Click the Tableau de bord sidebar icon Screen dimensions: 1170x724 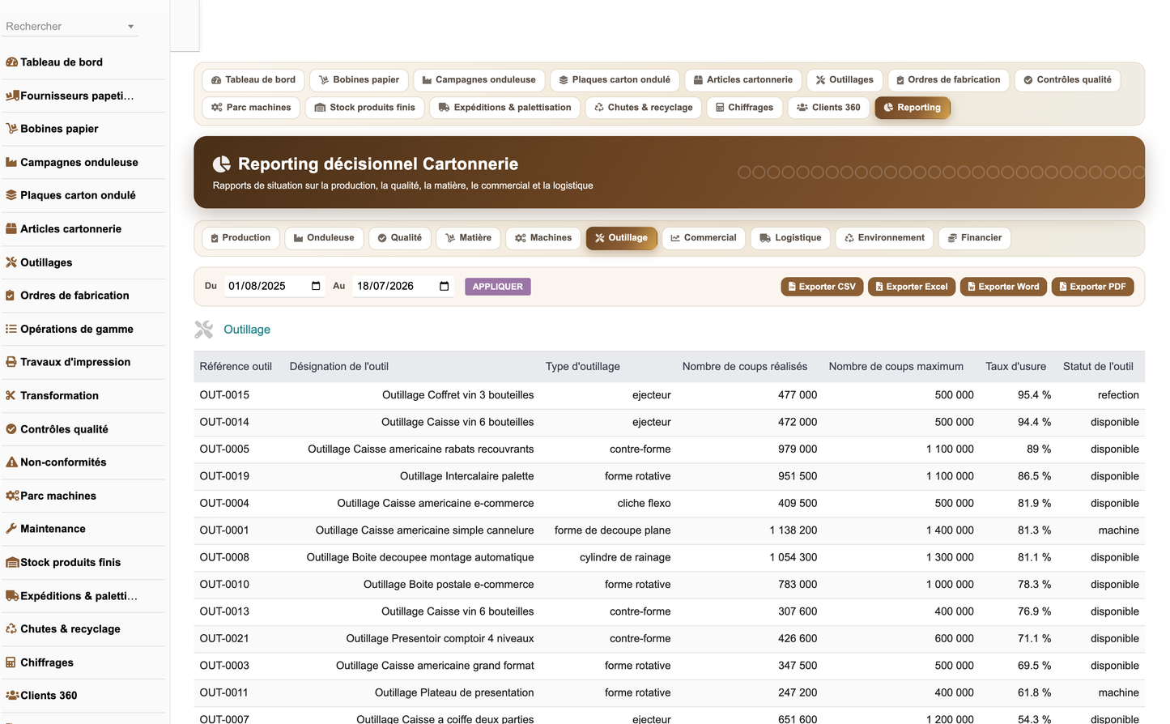point(11,62)
